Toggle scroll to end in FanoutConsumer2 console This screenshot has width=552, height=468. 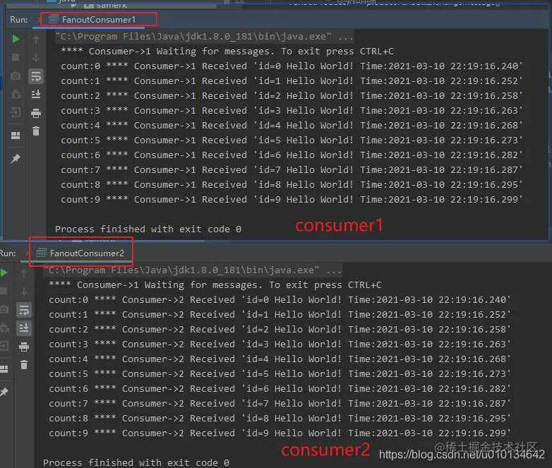point(24,328)
